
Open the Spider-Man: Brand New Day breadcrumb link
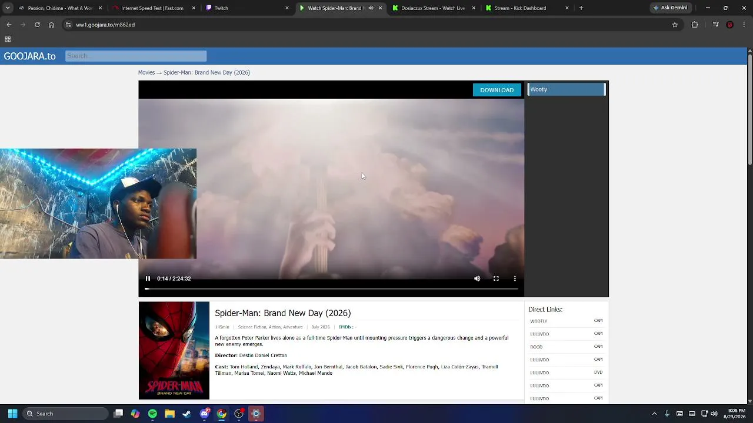coord(206,72)
